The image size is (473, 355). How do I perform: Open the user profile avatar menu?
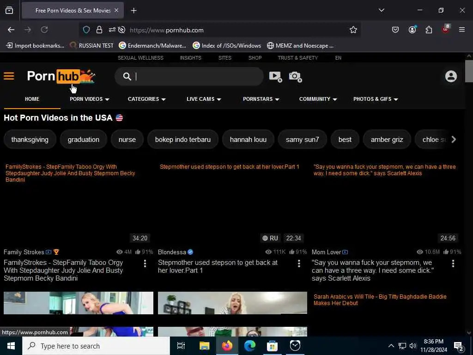[x=451, y=76]
